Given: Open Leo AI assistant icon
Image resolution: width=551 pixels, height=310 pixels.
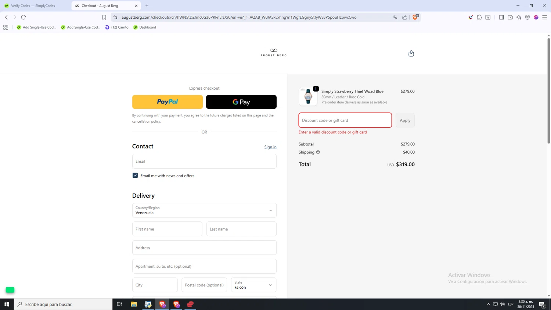Looking at the screenshot, I should [x=519, y=17].
